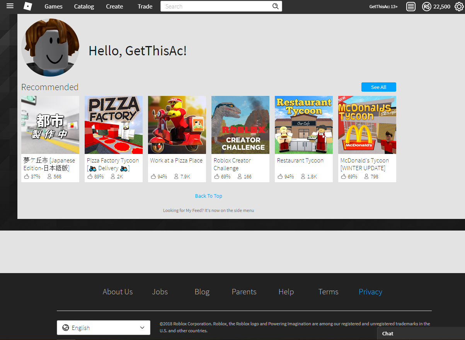
Task: Open the Games menu
Action: pos(53,7)
